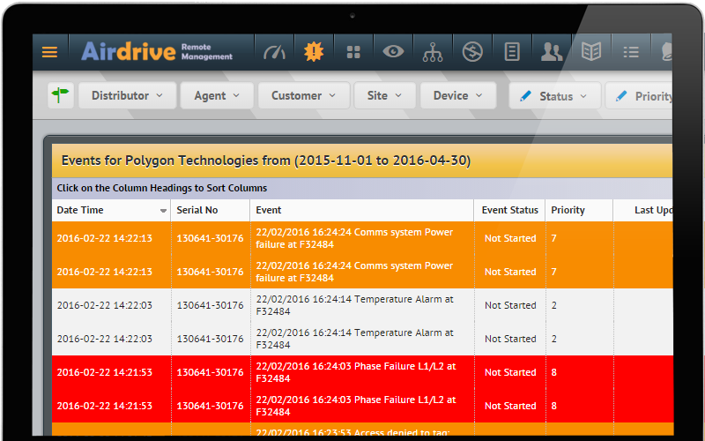This screenshot has width=705, height=441.
Task: Expand the Site dropdown
Action: click(x=384, y=95)
